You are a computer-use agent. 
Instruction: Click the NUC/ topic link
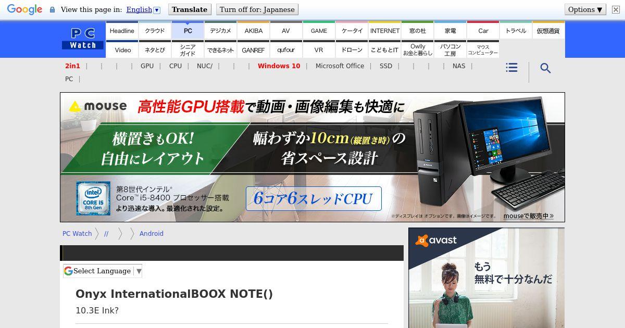point(205,66)
